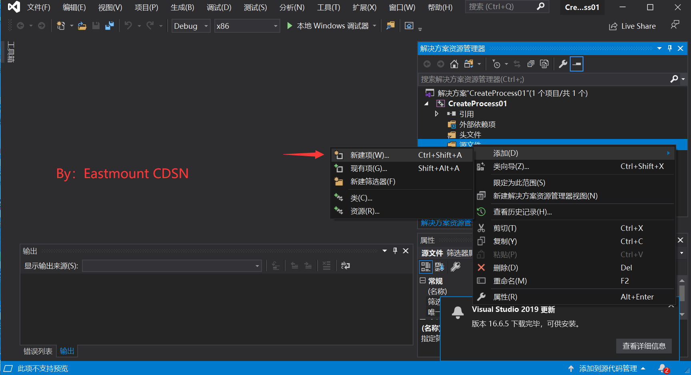Image resolution: width=691 pixels, height=375 pixels.
Task: Select 重命名(M) in the context menu
Action: pos(574,281)
